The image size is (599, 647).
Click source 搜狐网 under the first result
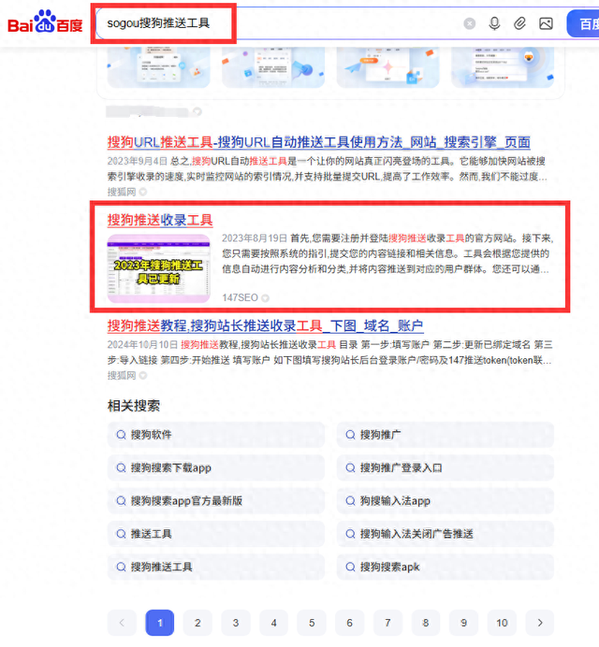pos(122,192)
